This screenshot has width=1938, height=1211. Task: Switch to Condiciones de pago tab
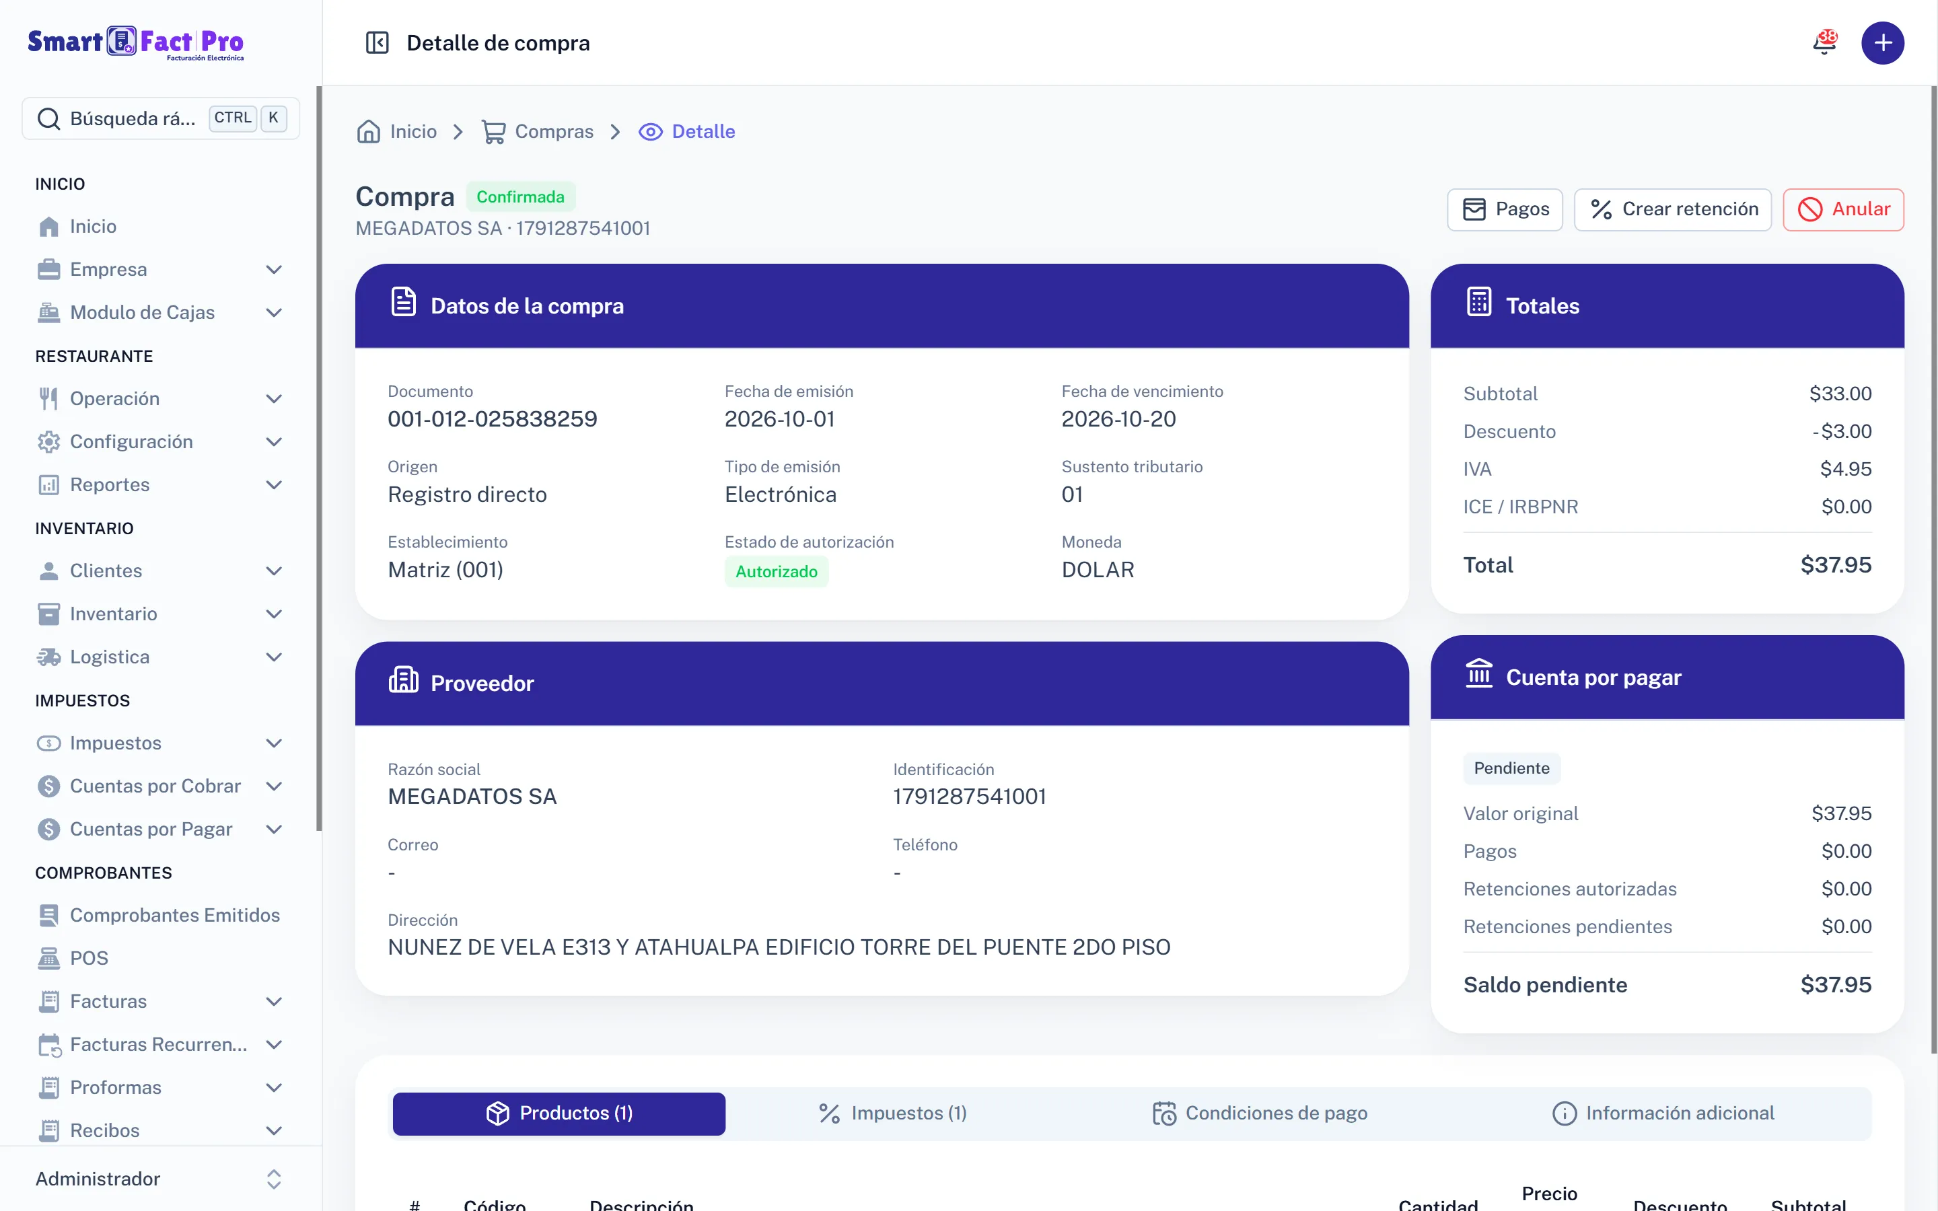click(x=1260, y=1113)
